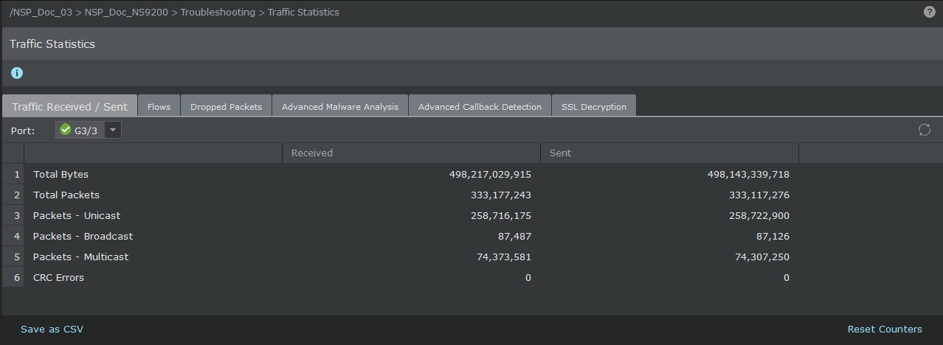The width and height of the screenshot is (943, 345).
Task: Click received value 498,217,029,915
Action: (490, 174)
